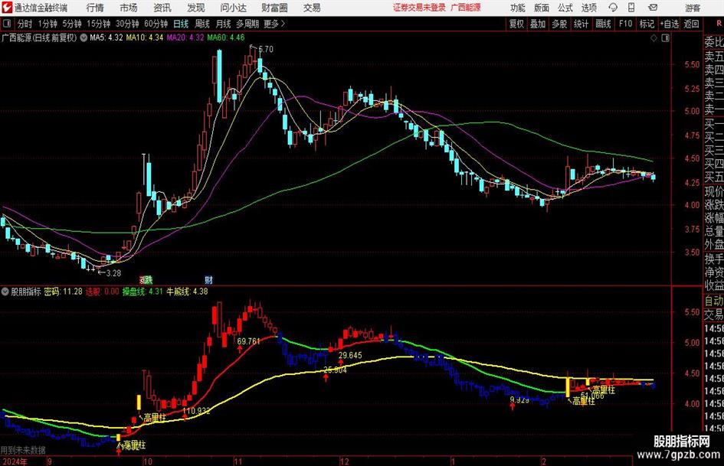724x466 pixels.
Task: Switch to the 30分钟 period
Action: tap(127, 24)
